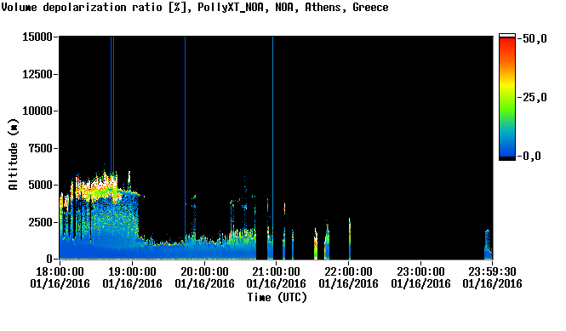Click the 10000 altitude tick label
Viewport: 566px width, 331px height.
(x=37, y=111)
